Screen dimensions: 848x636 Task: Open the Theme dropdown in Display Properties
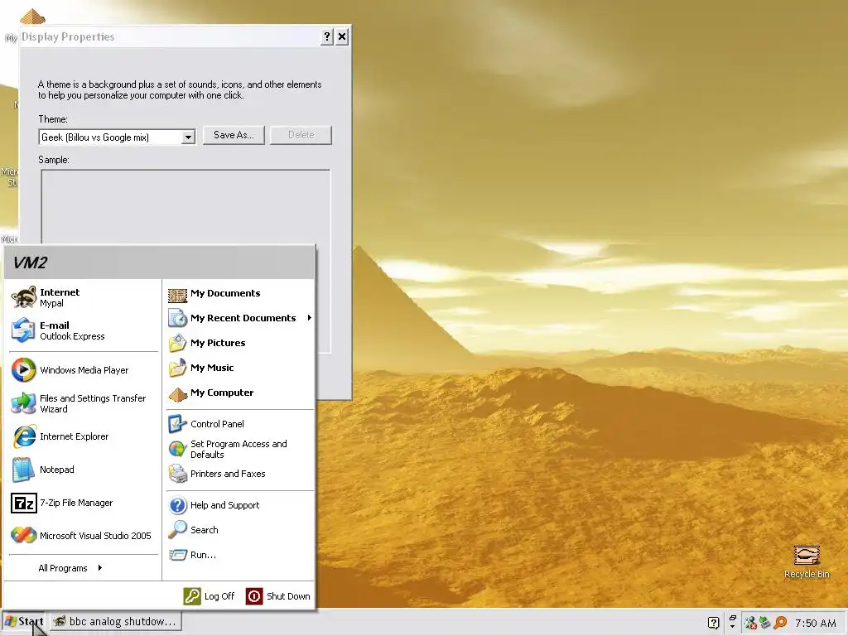[188, 137]
